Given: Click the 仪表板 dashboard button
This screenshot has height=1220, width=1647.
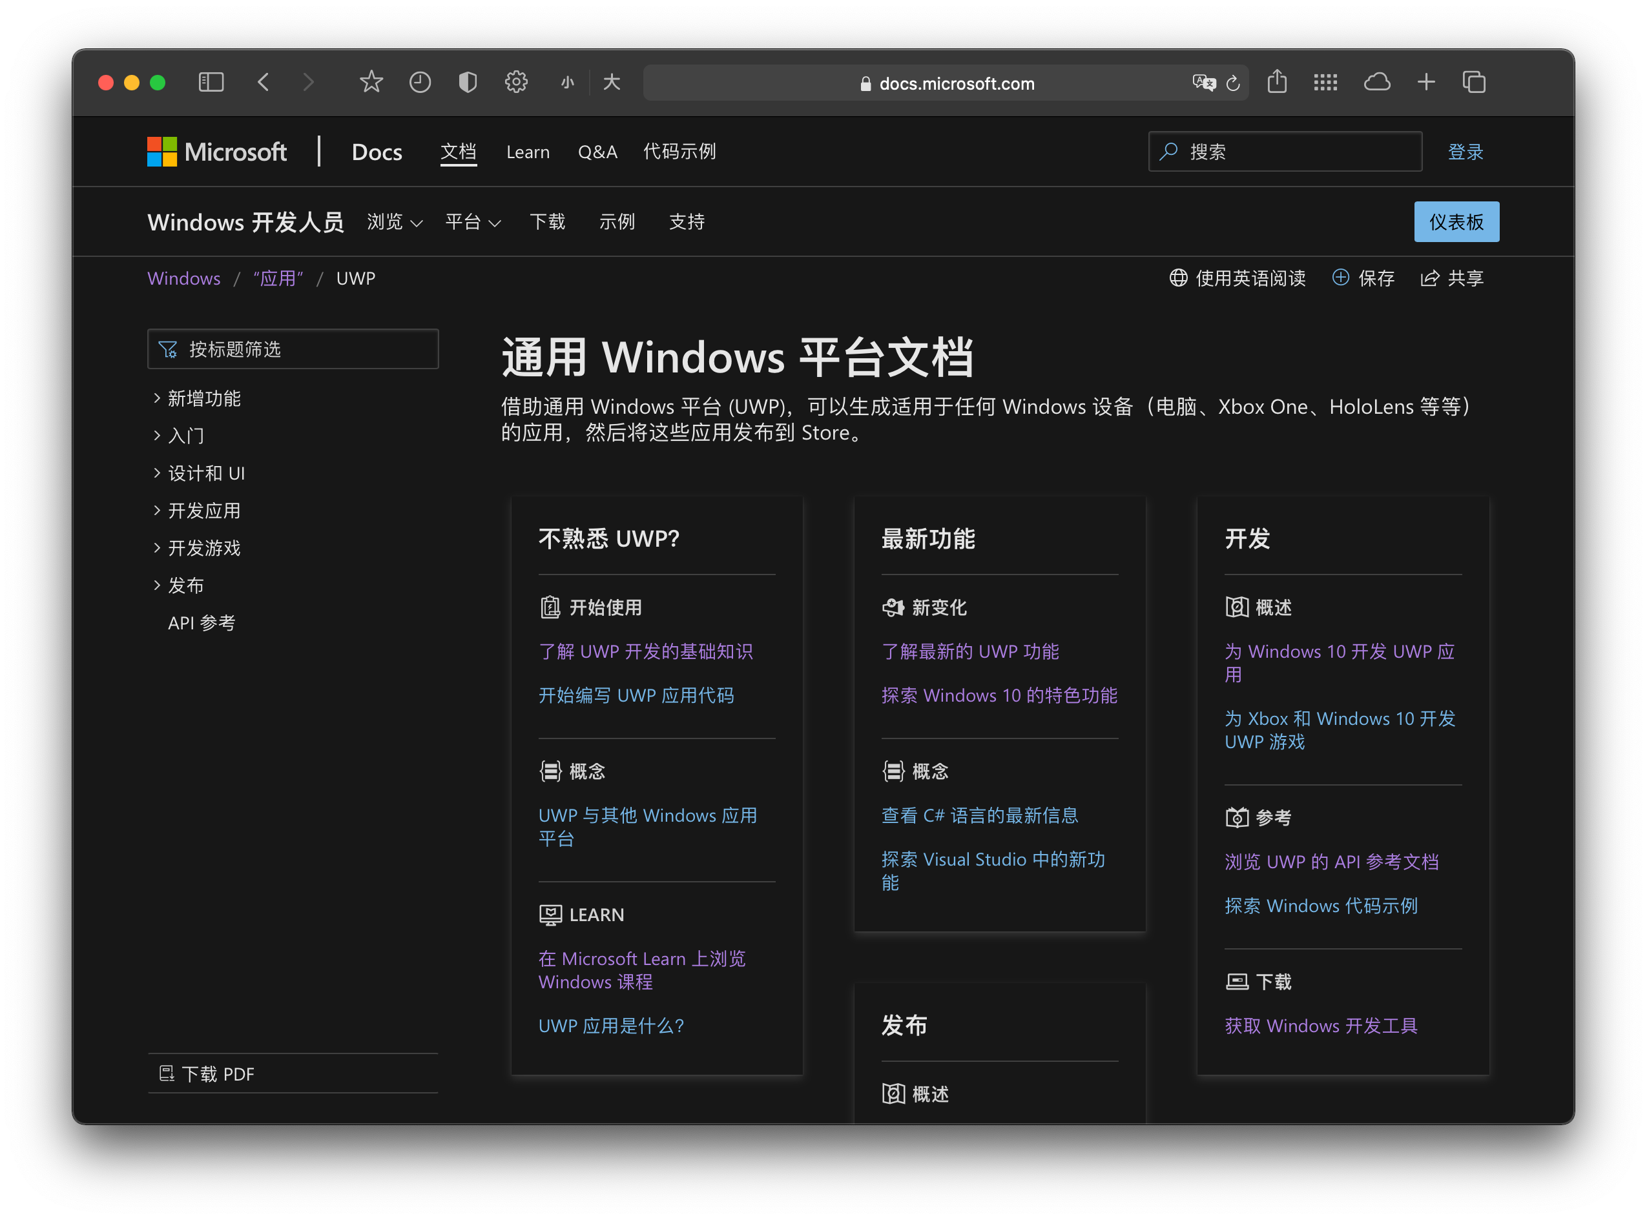Looking at the screenshot, I should coord(1456,222).
